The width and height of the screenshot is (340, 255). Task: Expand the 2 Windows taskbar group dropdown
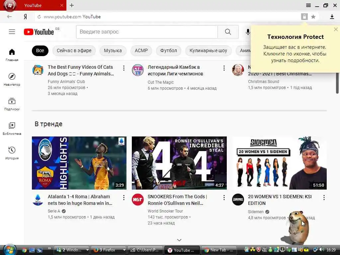87,250
